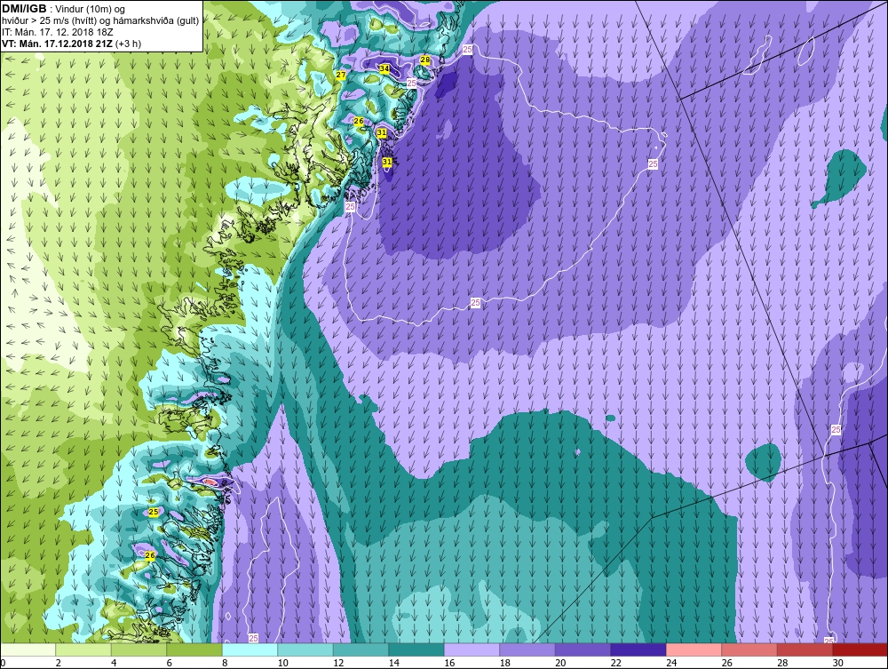The image size is (888, 669).
Task: Click the pale 0–2 m/s legend swatch
Action: (x=28, y=649)
